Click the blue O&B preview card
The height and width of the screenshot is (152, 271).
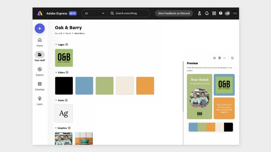coord(224,85)
